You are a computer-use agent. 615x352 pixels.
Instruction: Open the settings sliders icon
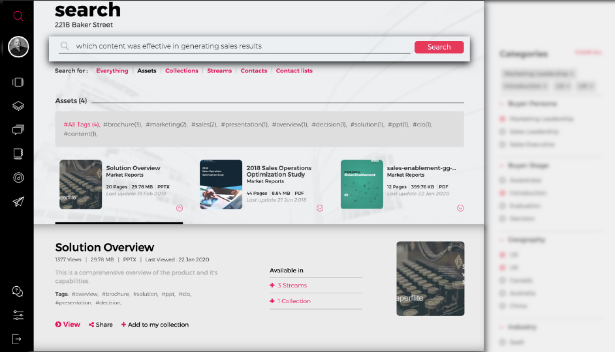pyautogui.click(x=18, y=315)
